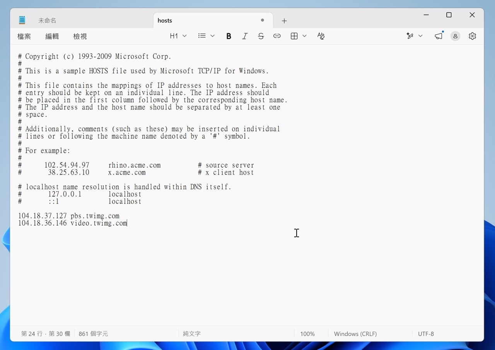
Task: Close hosts tab via unsaved dot
Action: pyautogui.click(x=263, y=20)
